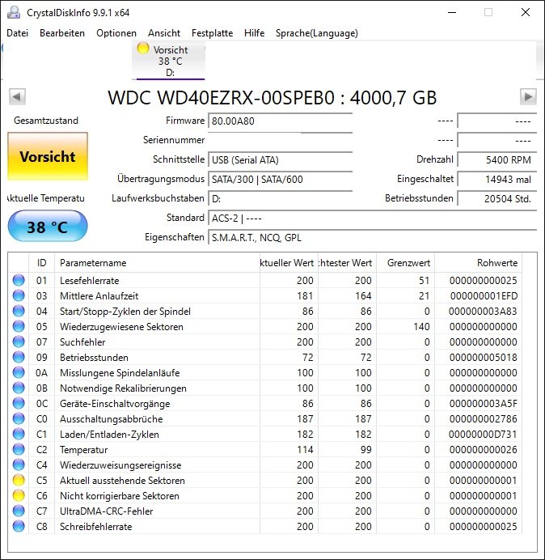Select raw value 000000003A83
Screen dimensions: 545x560
tap(483, 311)
